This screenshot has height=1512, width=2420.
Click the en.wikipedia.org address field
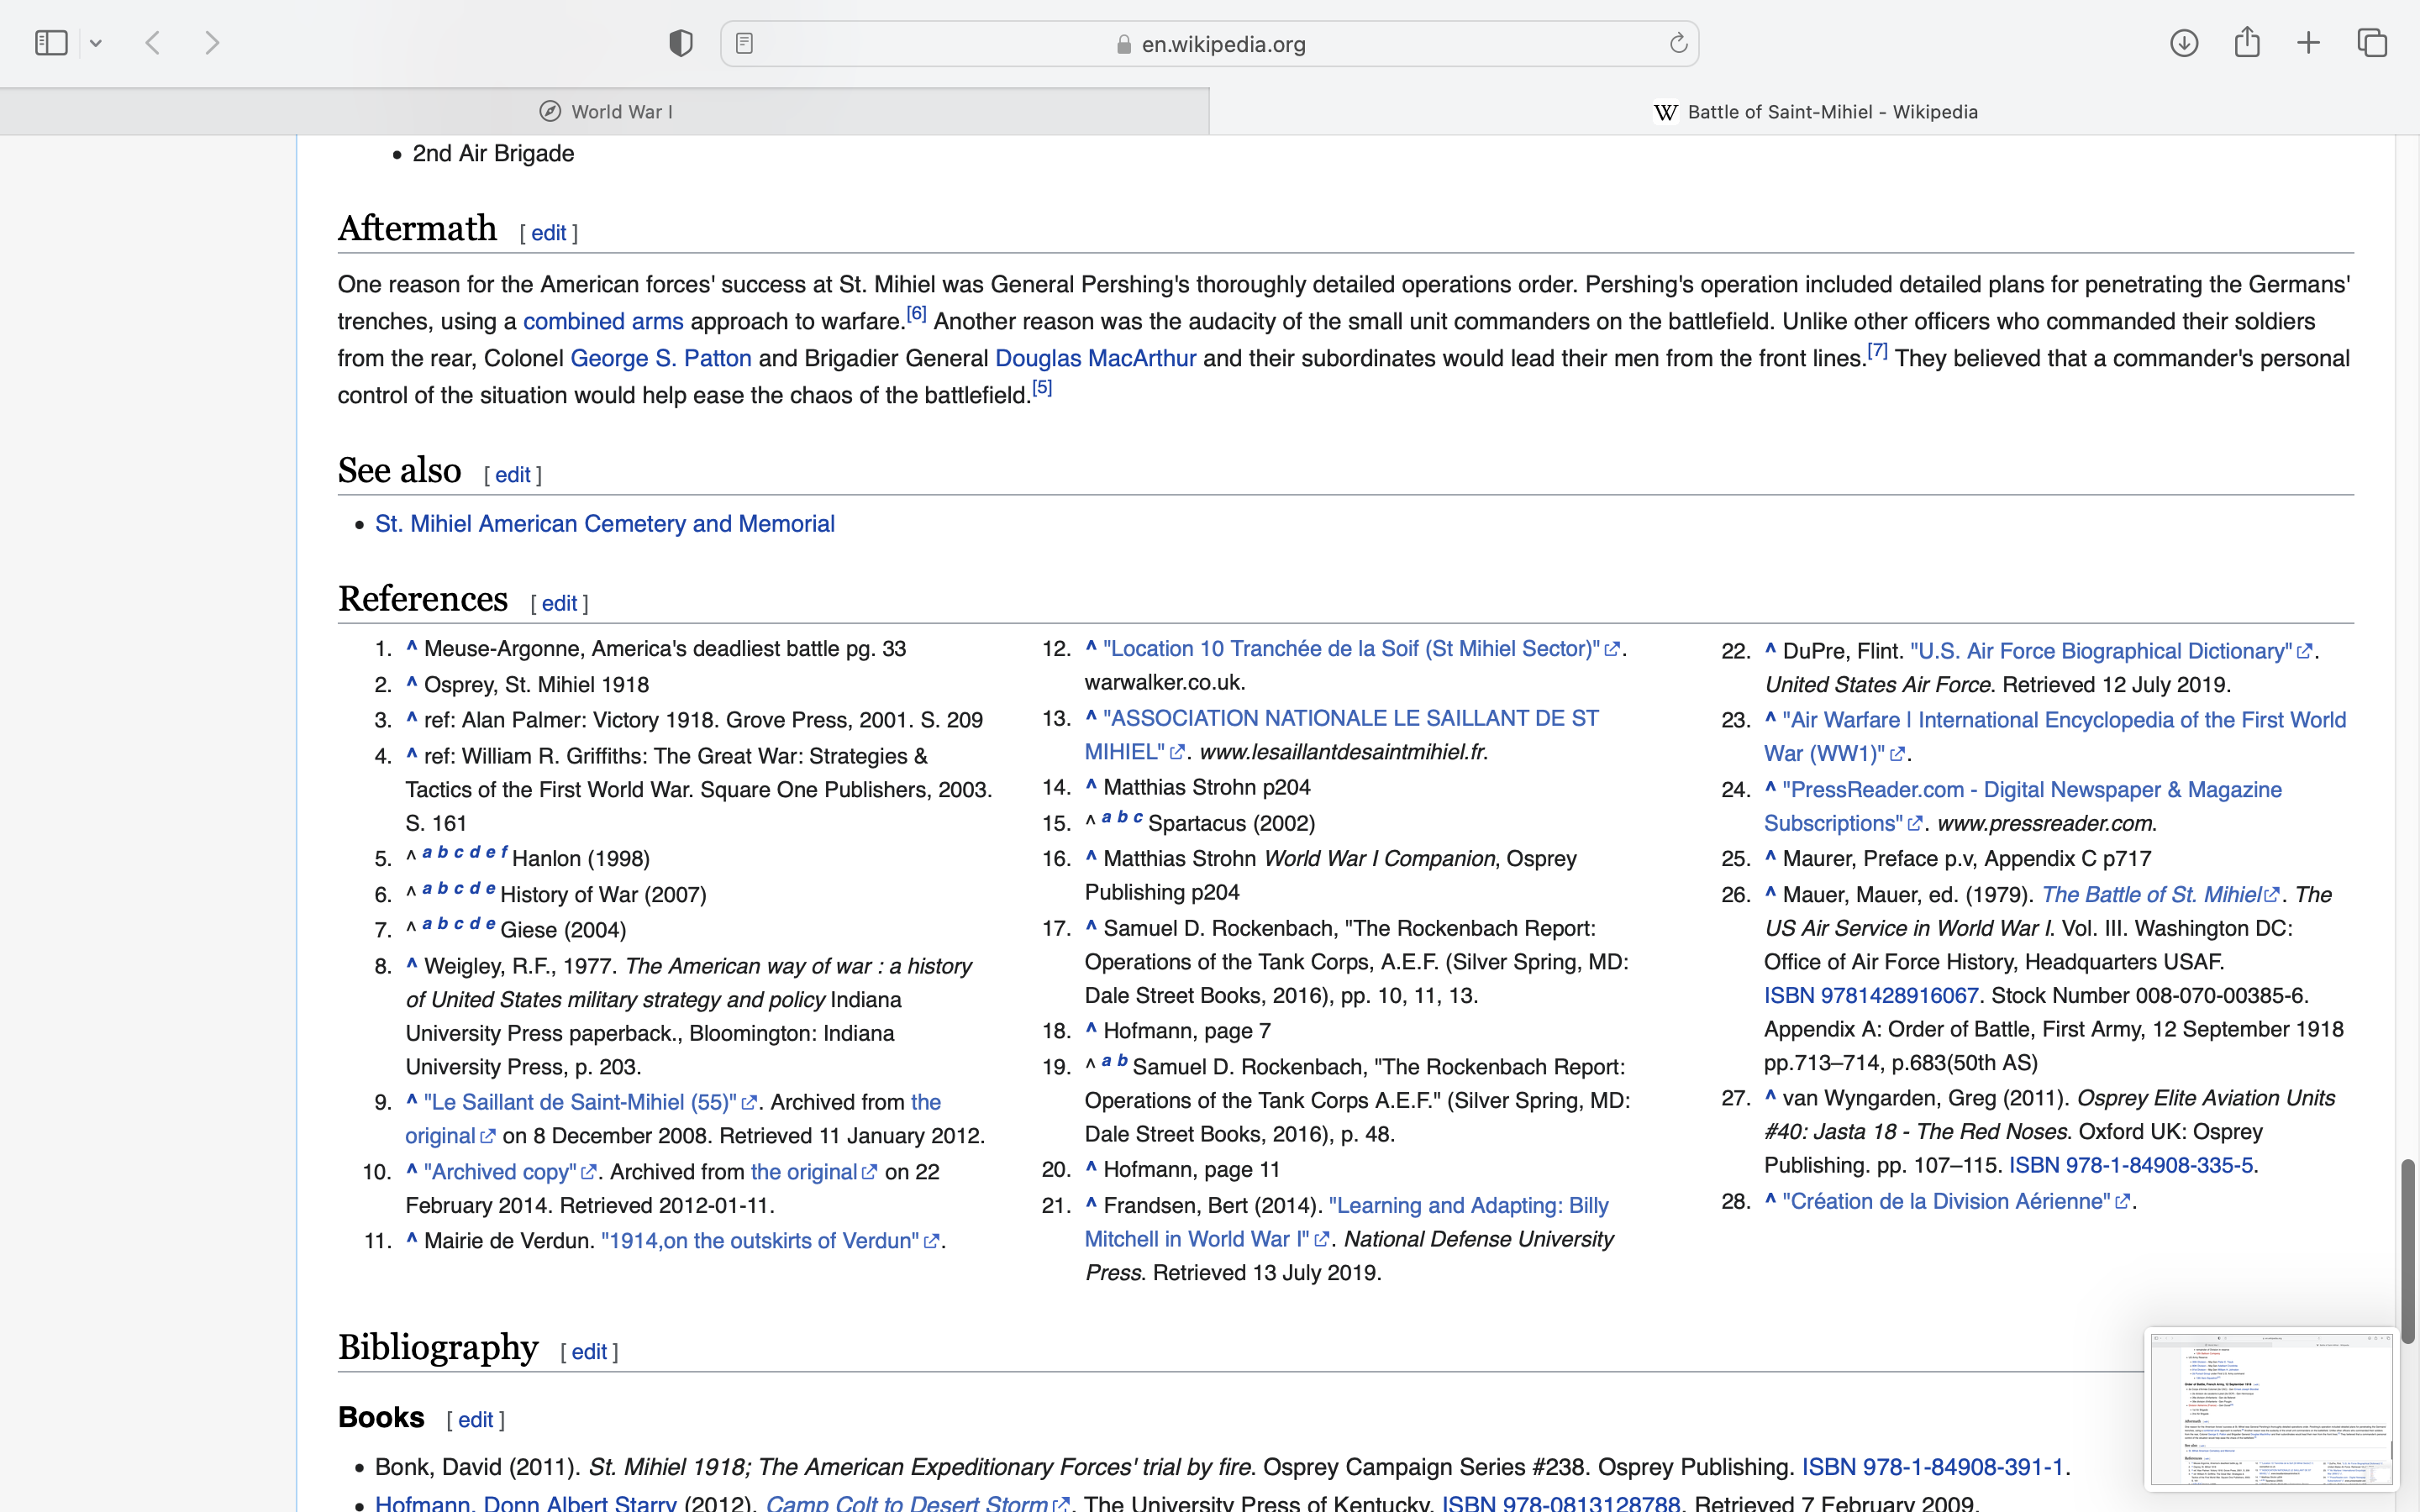point(1222,44)
